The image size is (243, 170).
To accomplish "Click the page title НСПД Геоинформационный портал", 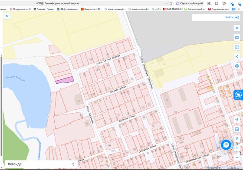I will point(57,3).
